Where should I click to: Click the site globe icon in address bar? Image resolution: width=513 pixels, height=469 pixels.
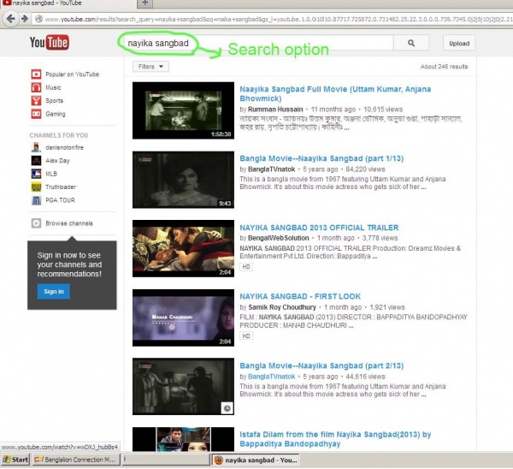point(39,19)
